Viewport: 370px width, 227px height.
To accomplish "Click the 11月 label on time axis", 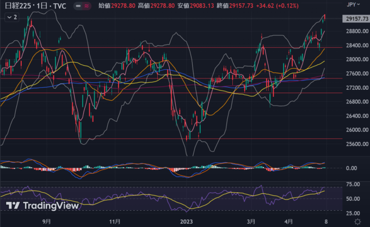I will point(114,222).
